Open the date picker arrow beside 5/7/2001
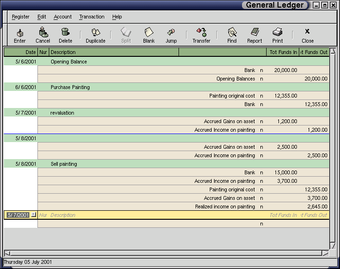This screenshot has width=340, height=269. point(34,215)
